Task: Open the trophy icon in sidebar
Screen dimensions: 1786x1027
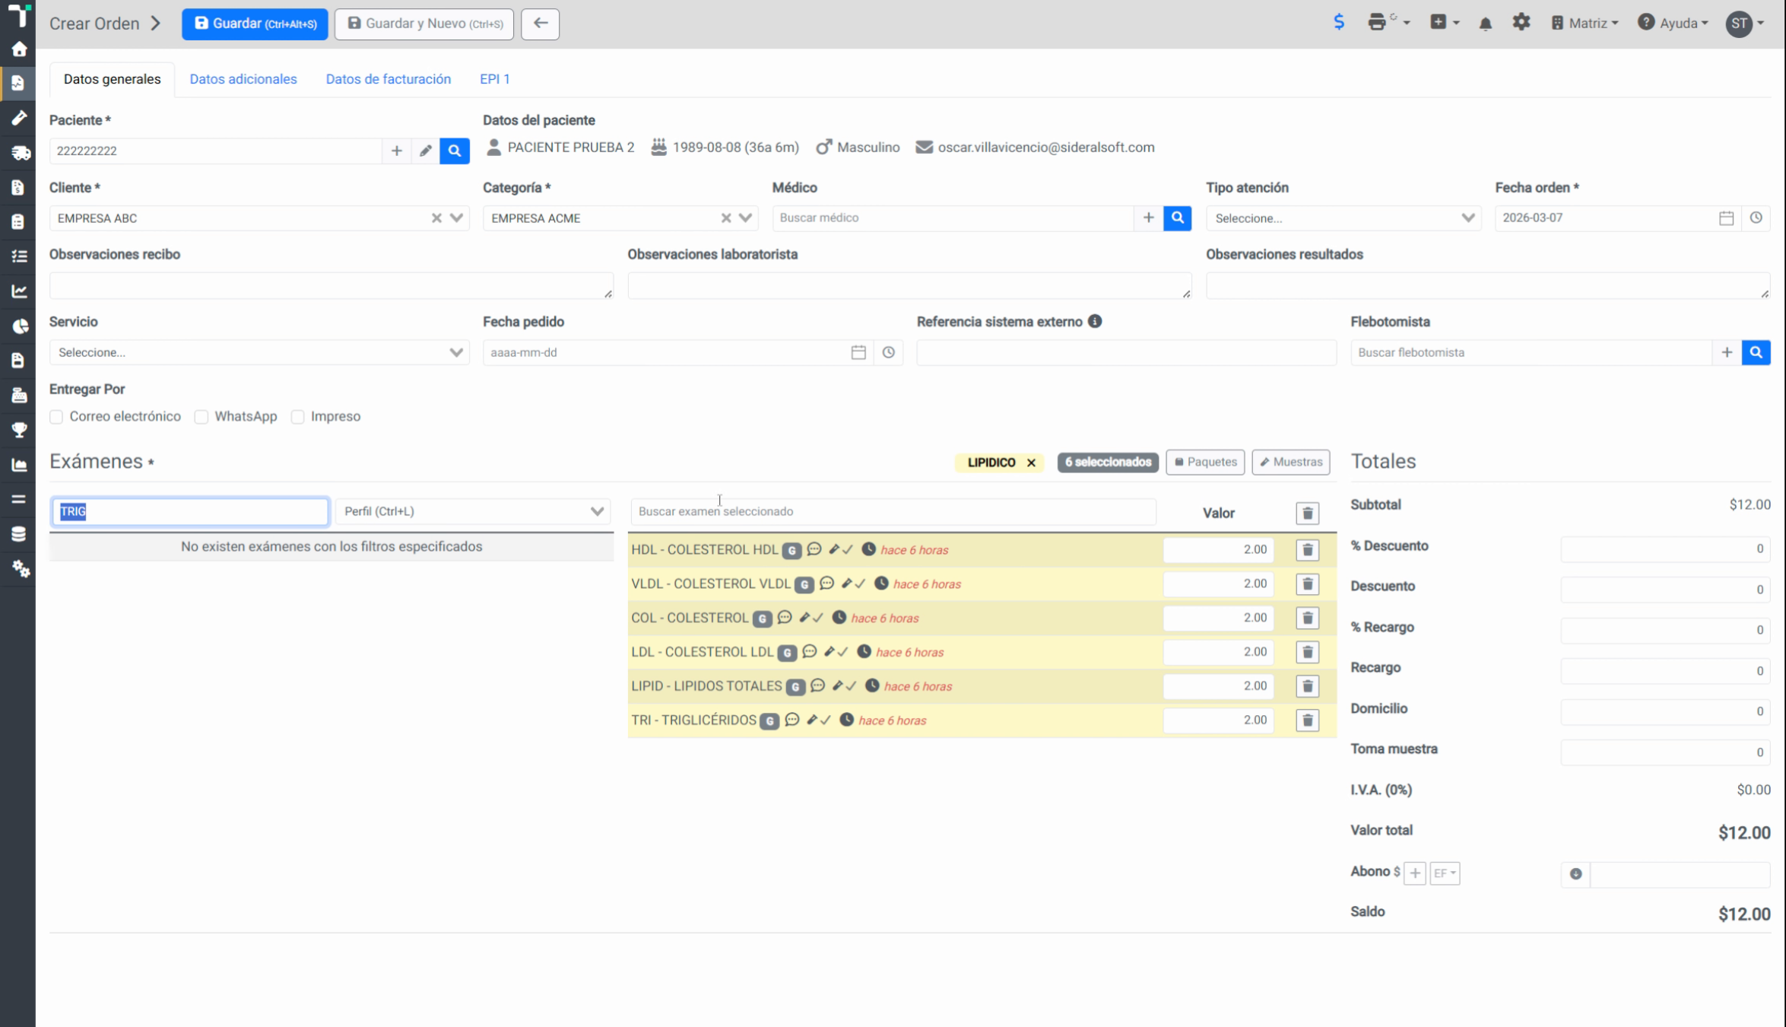Action: tap(19, 430)
